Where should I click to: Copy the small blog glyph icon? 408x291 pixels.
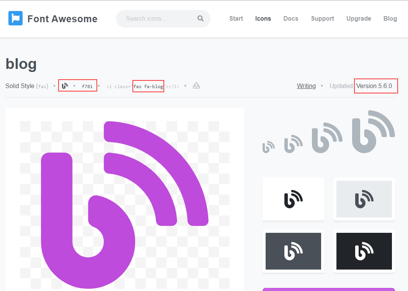[65, 86]
